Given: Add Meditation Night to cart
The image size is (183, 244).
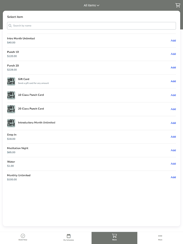Looking at the screenshot, I should pyautogui.click(x=173, y=150).
